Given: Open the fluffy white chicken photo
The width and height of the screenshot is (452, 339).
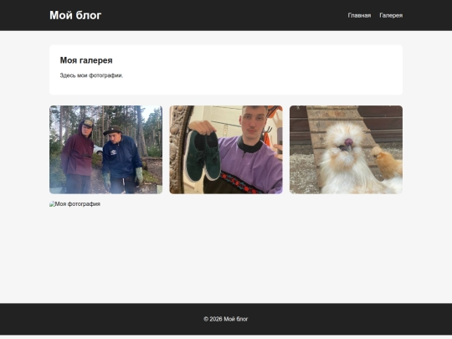Looking at the screenshot, I should coord(346,150).
